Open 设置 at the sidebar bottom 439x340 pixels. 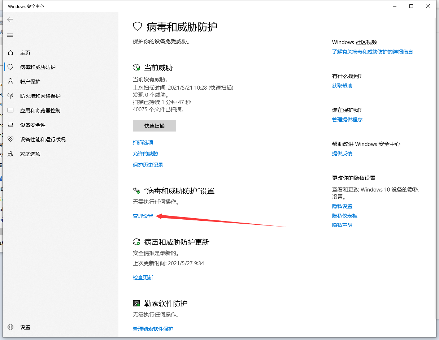(25, 327)
